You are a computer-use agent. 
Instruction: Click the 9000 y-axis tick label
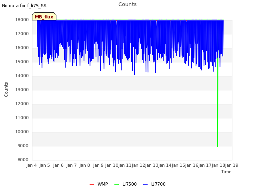pos(23,146)
